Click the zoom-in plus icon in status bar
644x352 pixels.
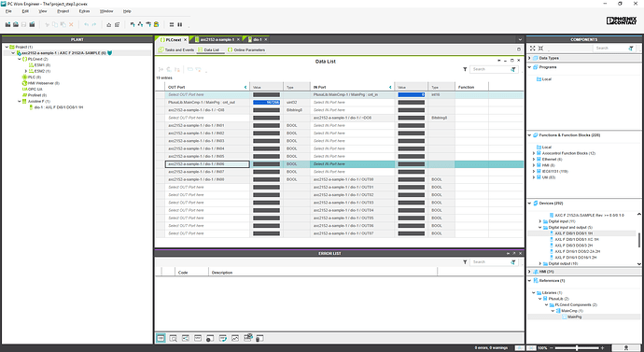(x=602, y=348)
